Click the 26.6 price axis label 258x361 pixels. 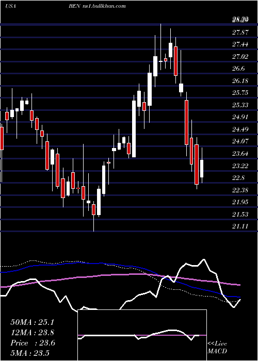tap(238, 69)
